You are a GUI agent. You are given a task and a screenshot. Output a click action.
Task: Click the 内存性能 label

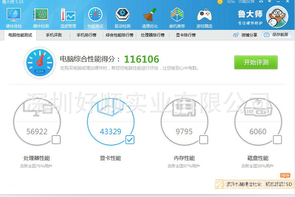(x=184, y=158)
